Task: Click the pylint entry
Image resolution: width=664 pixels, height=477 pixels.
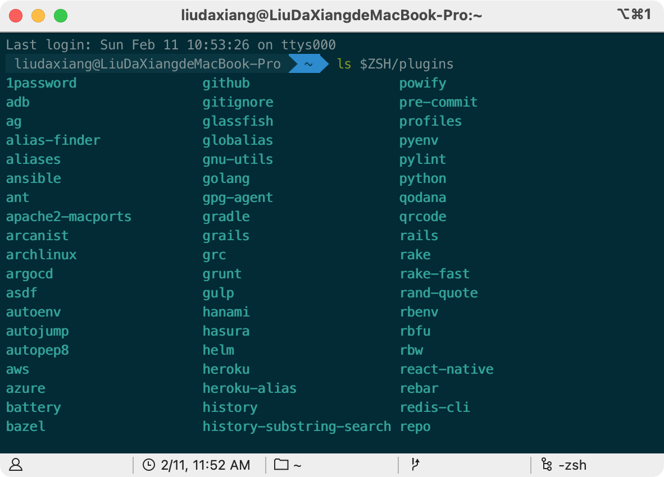Action: [x=423, y=160]
